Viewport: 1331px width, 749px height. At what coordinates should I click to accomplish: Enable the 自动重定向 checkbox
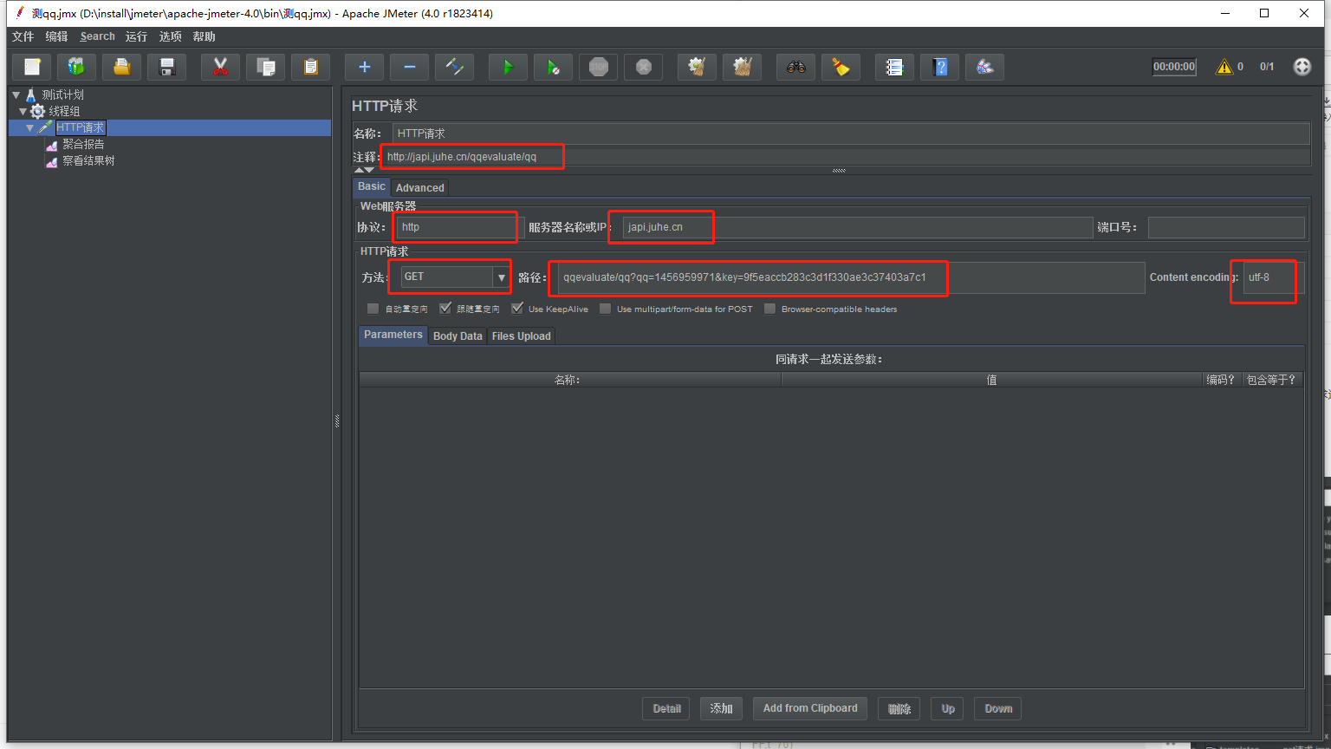[x=373, y=309]
